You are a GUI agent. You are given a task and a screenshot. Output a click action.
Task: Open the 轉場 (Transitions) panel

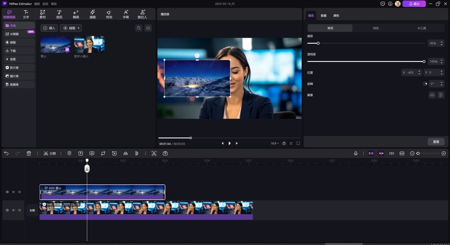tap(76, 14)
